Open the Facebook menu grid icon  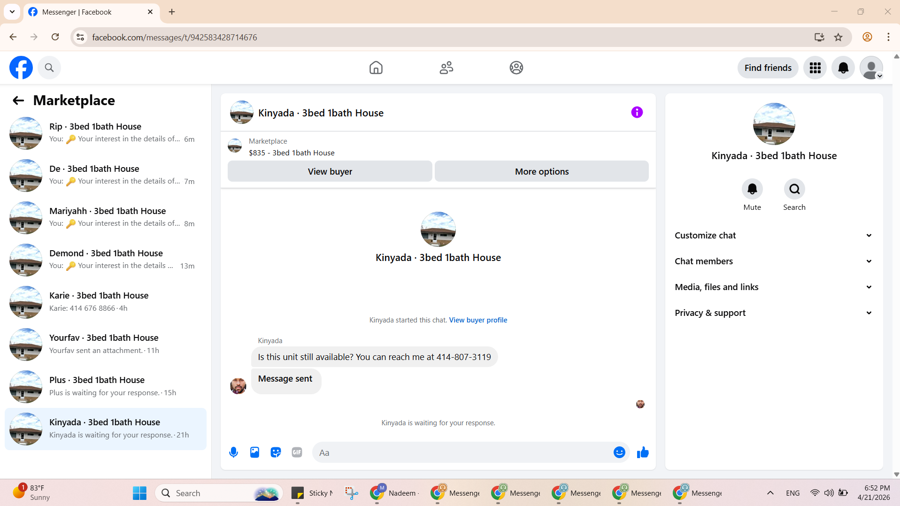[815, 68]
